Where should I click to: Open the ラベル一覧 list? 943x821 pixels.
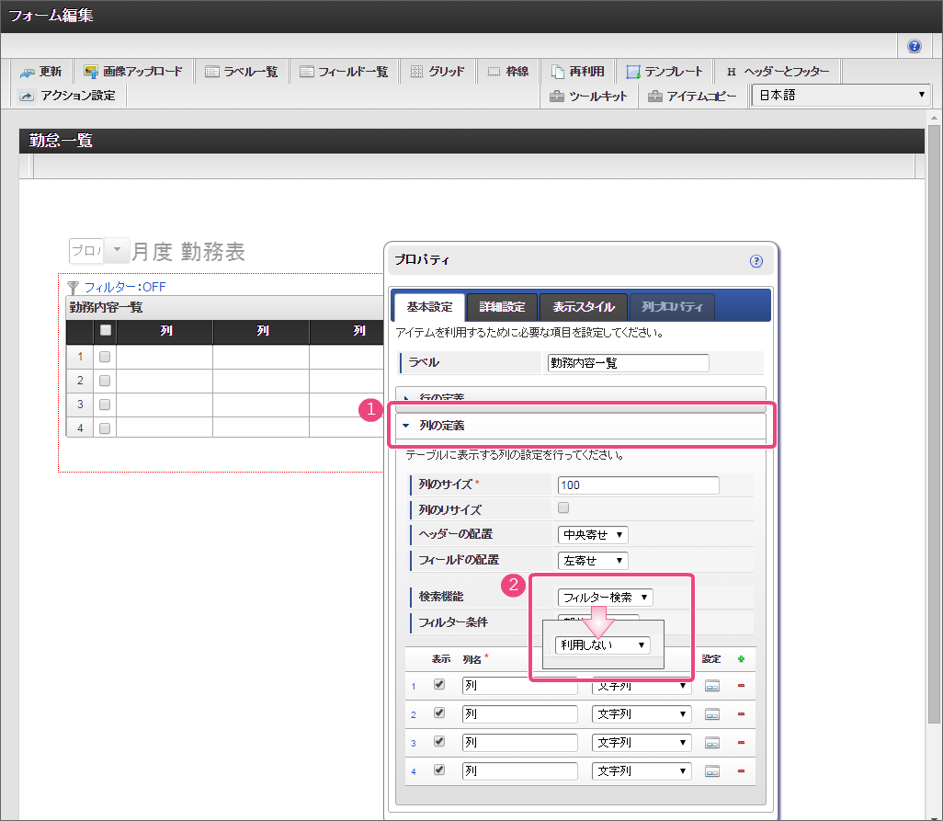pyautogui.click(x=241, y=72)
